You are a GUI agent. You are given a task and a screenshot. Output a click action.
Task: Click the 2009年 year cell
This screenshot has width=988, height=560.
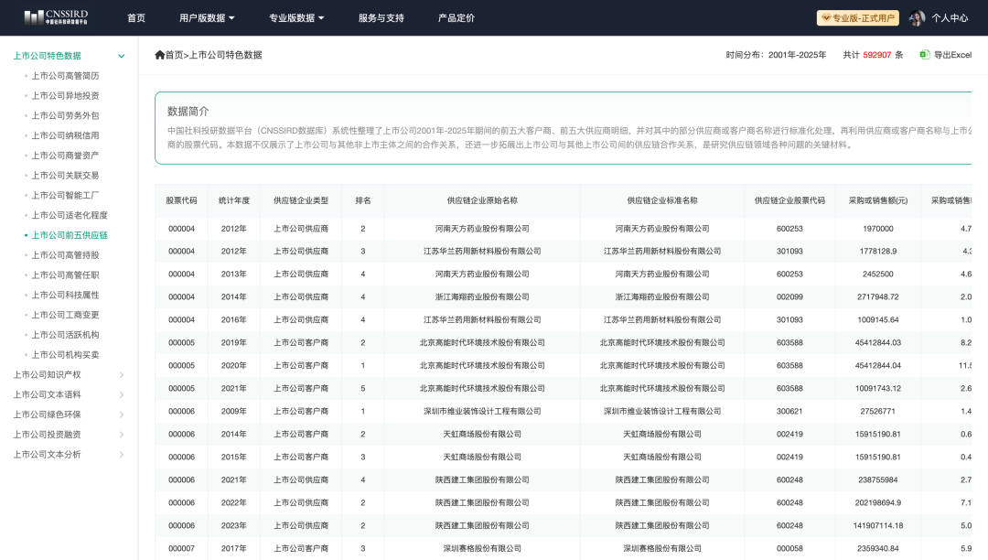tap(234, 412)
